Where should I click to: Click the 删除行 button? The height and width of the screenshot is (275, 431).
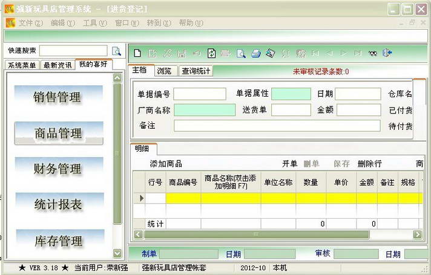coord(370,164)
